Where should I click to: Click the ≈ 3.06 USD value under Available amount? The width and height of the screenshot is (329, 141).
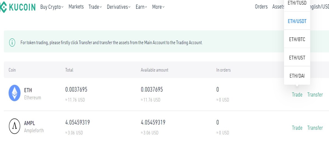click(x=149, y=133)
